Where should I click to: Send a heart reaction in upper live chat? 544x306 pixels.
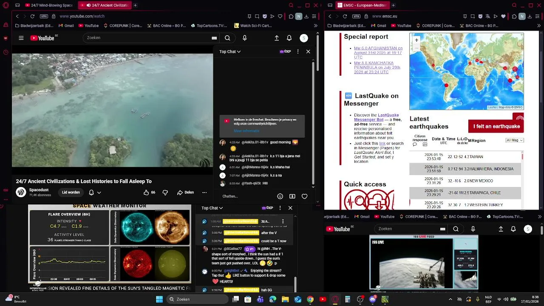304,196
